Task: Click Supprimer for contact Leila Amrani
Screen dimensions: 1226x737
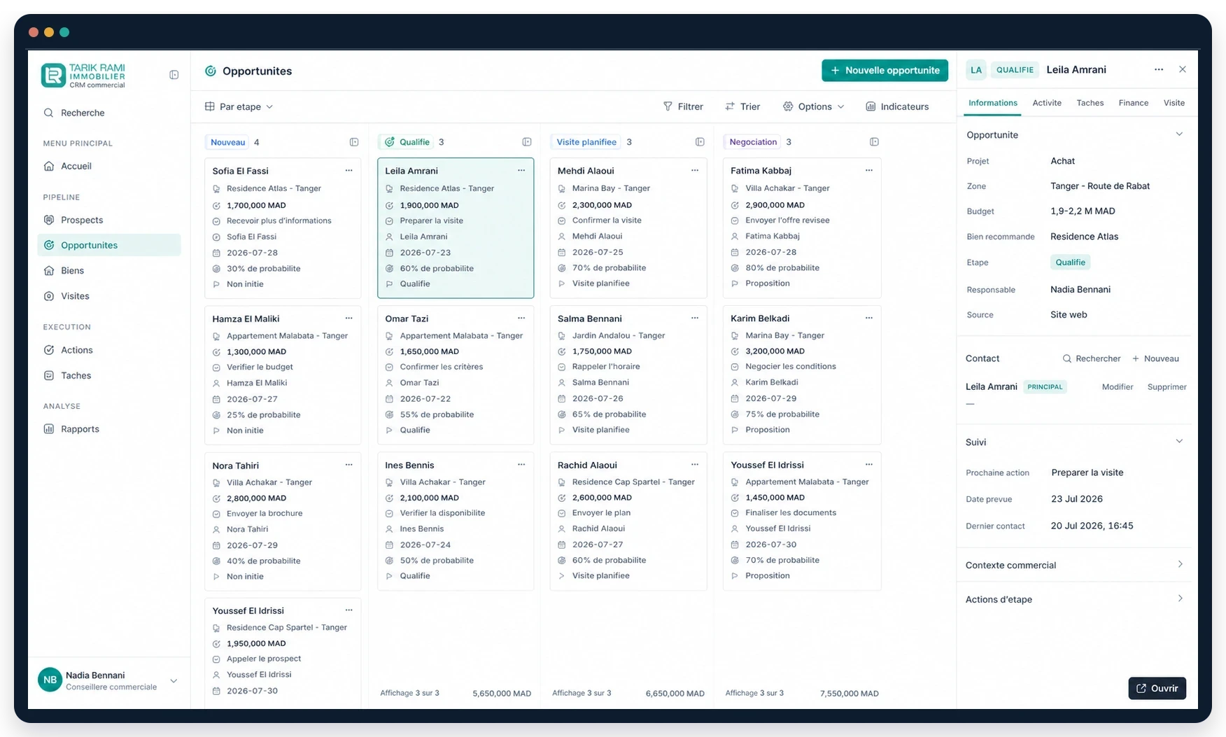Action: click(x=1167, y=387)
